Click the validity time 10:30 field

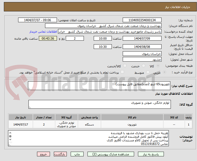(103, 47)
